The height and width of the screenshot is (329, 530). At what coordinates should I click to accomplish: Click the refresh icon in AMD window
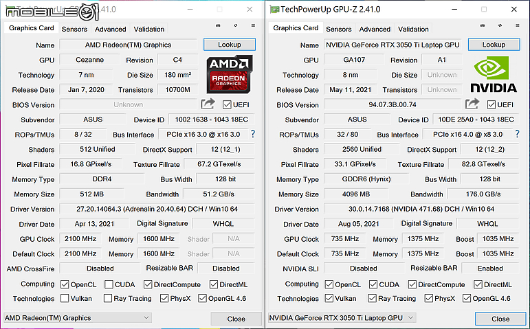point(236,25)
